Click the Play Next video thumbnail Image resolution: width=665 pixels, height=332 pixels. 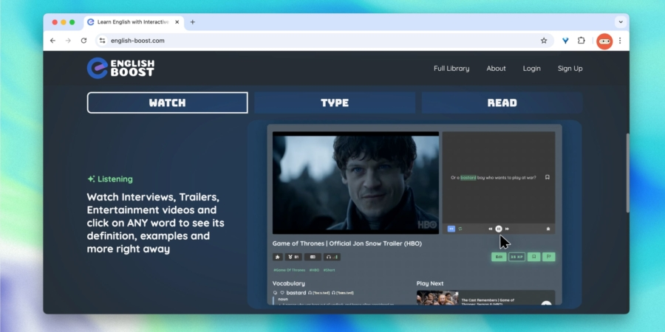point(437,298)
